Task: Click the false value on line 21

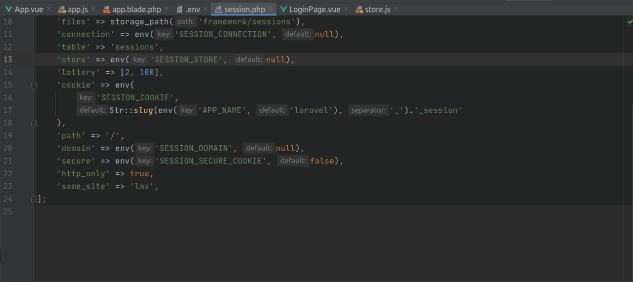Action: coord(322,161)
